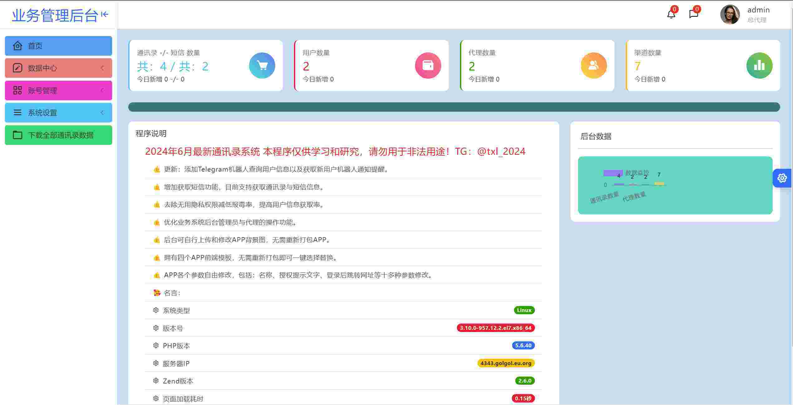Click the admin avatar picture
Image resolution: width=793 pixels, height=405 pixels.
(x=730, y=14)
